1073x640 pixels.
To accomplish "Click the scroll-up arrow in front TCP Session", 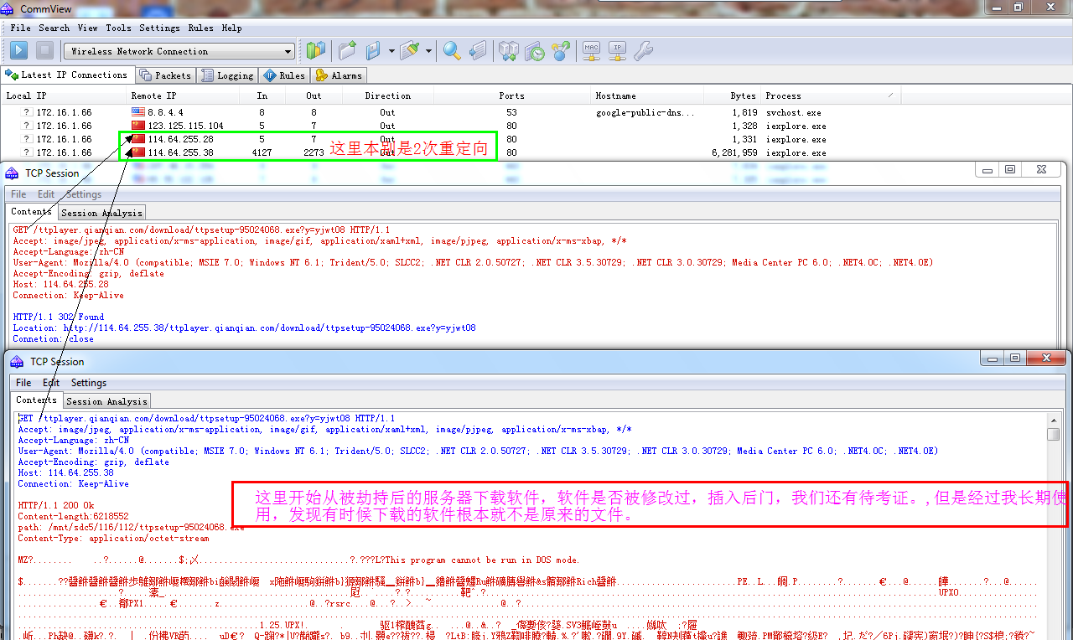I will point(1054,420).
